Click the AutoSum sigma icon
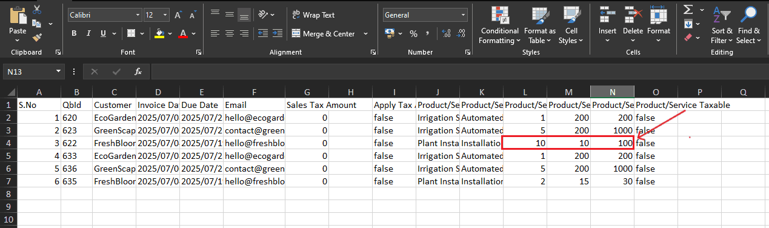The height and width of the screenshot is (228, 769). click(688, 10)
